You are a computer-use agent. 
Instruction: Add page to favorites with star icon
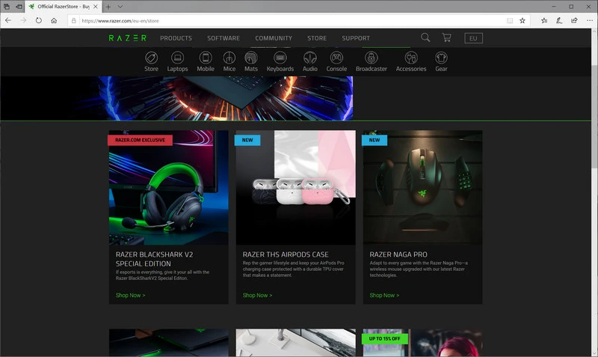[522, 21]
